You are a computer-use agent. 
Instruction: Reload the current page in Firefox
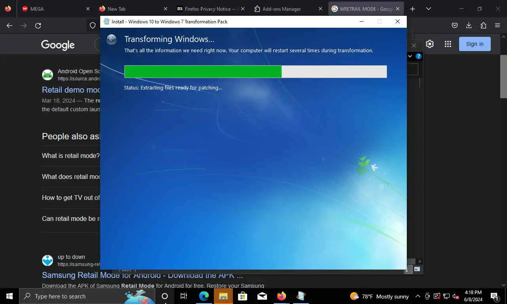coord(38,25)
